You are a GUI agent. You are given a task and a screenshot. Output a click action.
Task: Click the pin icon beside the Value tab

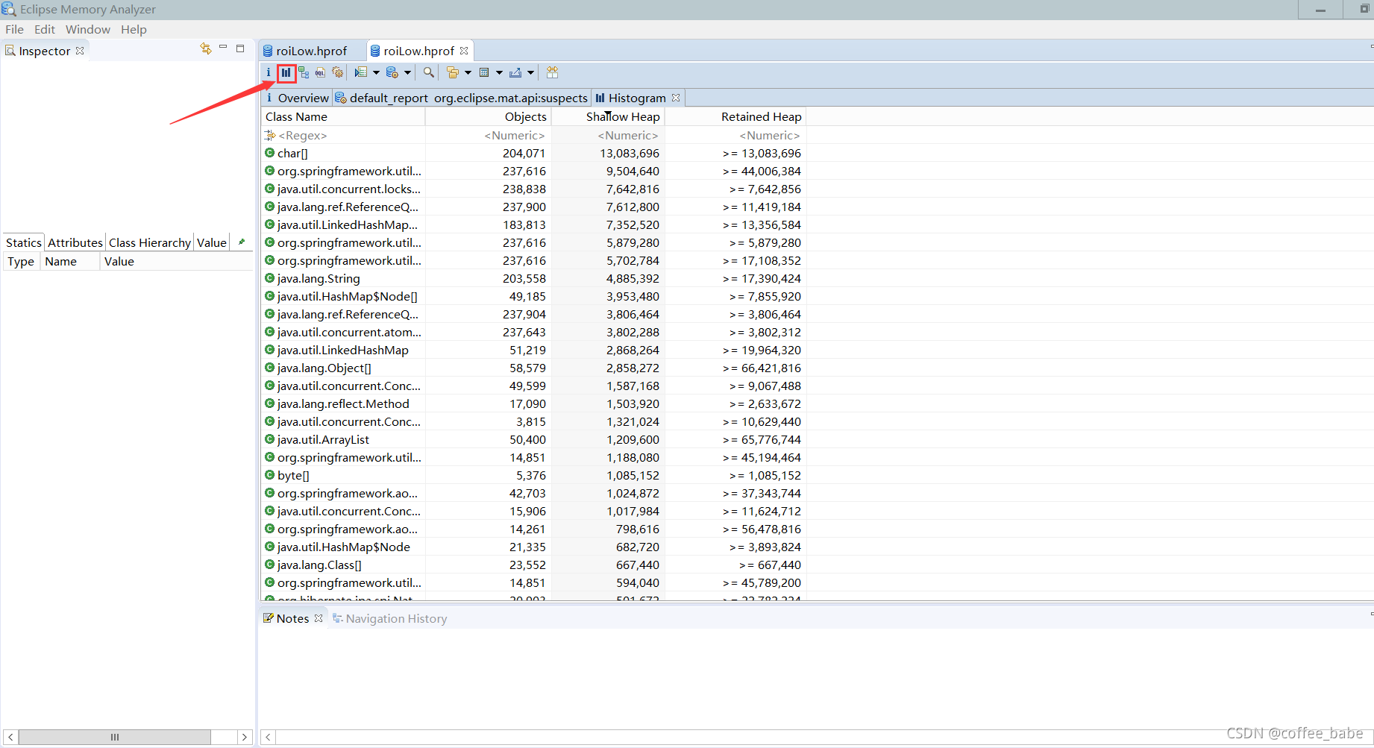coord(241,242)
